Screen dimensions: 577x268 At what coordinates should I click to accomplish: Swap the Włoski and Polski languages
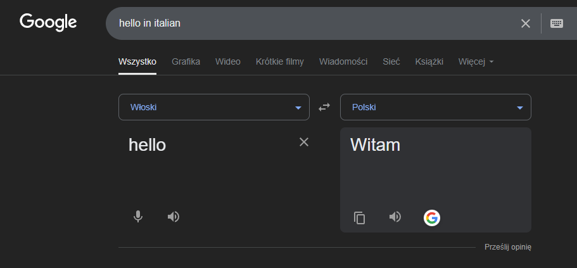coord(324,107)
